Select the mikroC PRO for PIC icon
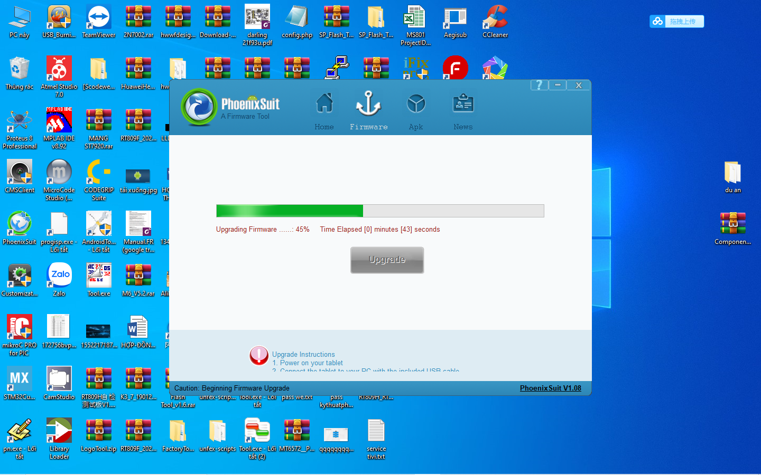This screenshot has width=761, height=475. tap(20, 336)
